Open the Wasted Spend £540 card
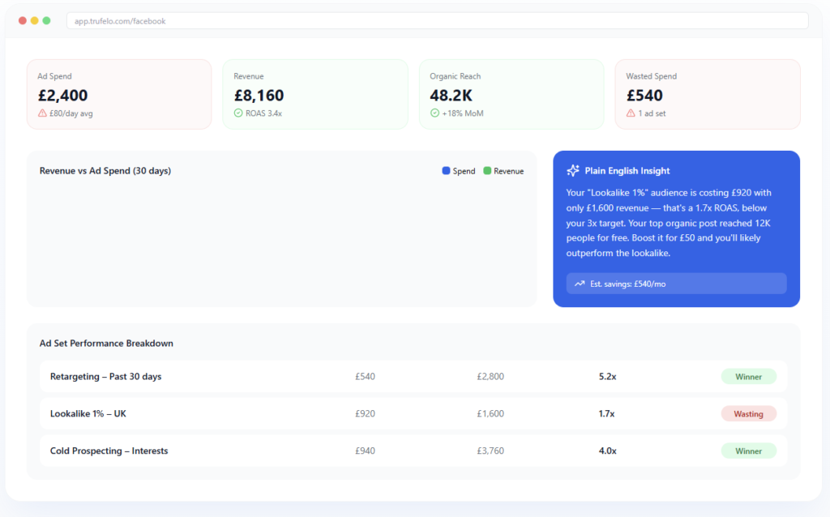The height and width of the screenshot is (517, 830). (707, 94)
